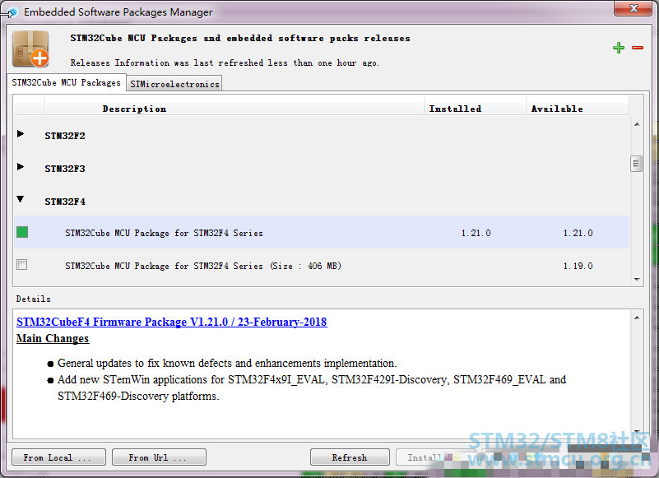Toggle the green checkbox for the 1.21.0 package
This screenshot has height=478, width=659.
click(x=22, y=232)
